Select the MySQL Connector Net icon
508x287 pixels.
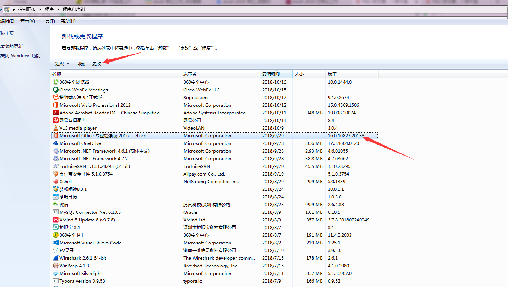coord(56,212)
